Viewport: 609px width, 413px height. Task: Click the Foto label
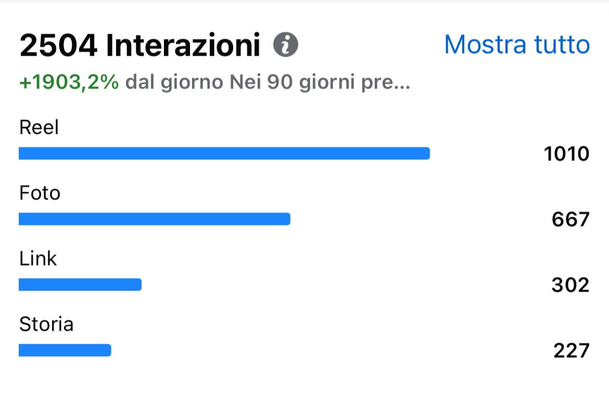40,193
